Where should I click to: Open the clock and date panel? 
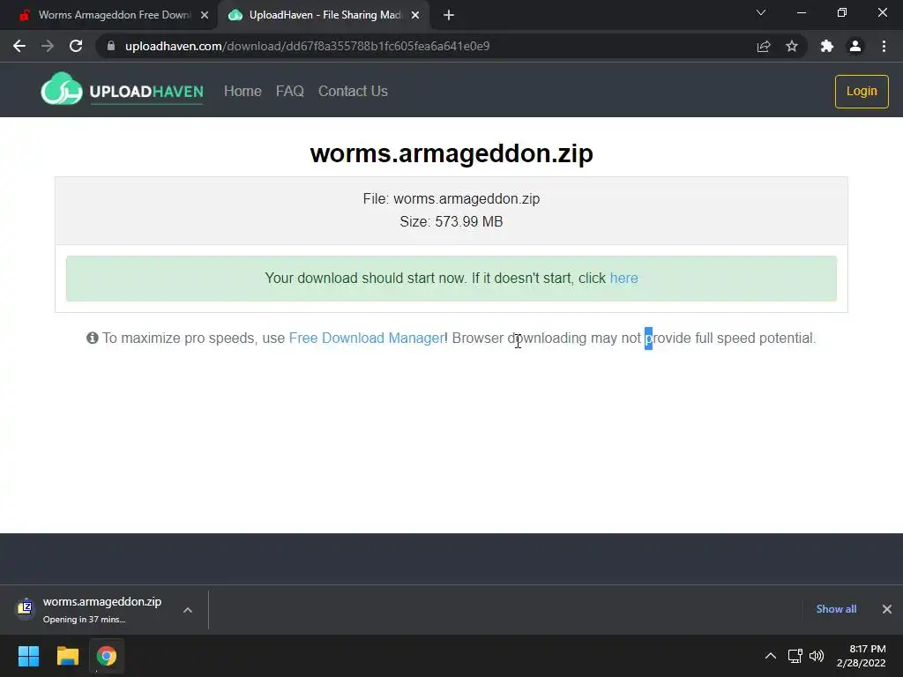click(x=862, y=656)
